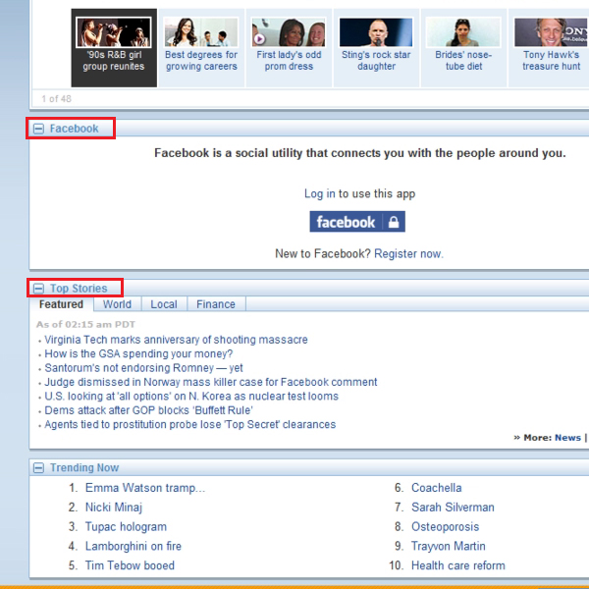Collapse the Facebook module with minus icon
The height and width of the screenshot is (589, 589).
click(x=38, y=129)
